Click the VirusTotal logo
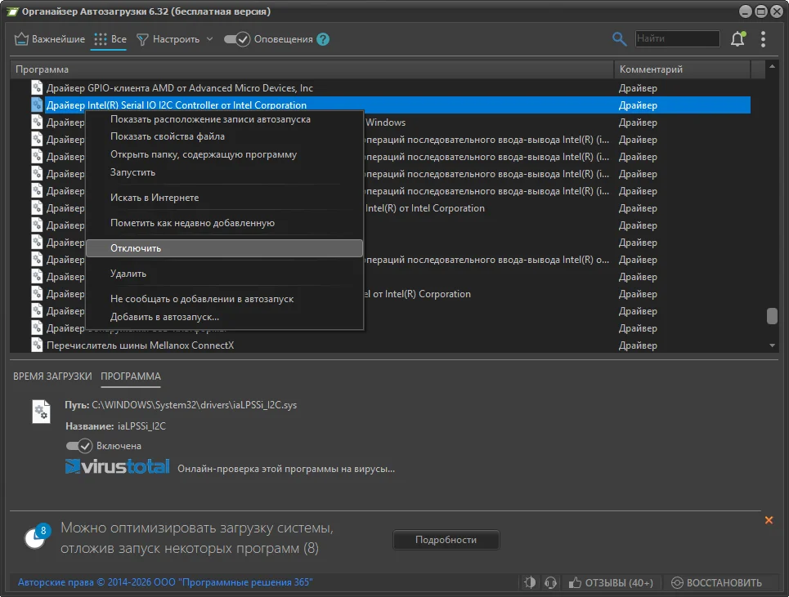This screenshot has height=597, width=789. [117, 467]
